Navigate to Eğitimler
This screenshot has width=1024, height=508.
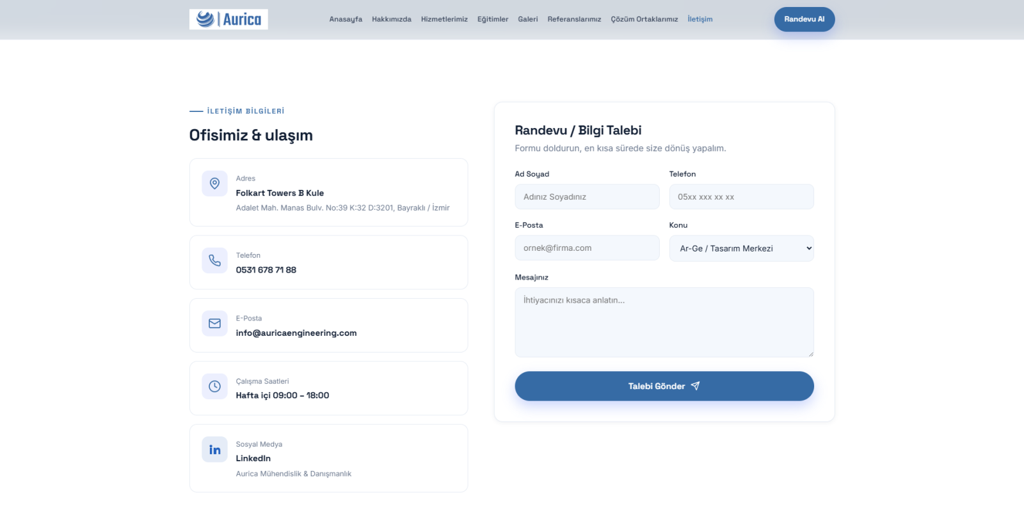click(x=493, y=19)
